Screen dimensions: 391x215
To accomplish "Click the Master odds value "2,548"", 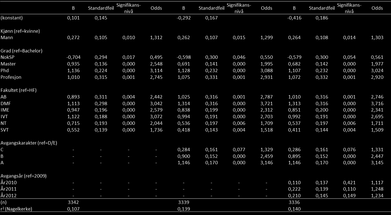I will 156,64.
